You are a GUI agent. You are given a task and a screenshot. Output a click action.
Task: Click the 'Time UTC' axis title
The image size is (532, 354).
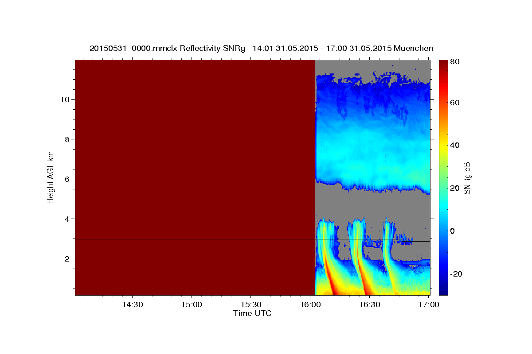(x=252, y=313)
